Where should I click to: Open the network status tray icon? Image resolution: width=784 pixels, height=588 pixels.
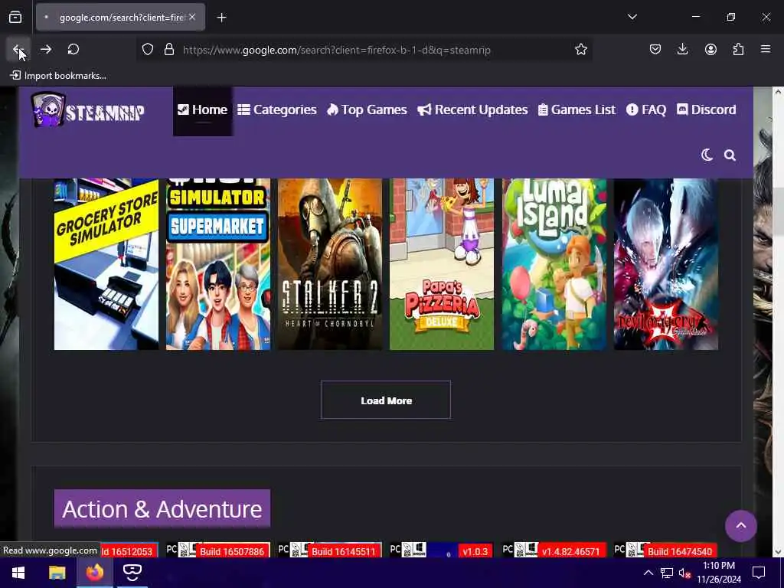667,573
